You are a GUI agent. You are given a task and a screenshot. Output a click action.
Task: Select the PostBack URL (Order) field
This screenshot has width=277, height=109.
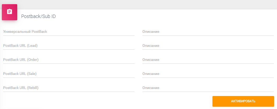[x=69, y=60]
